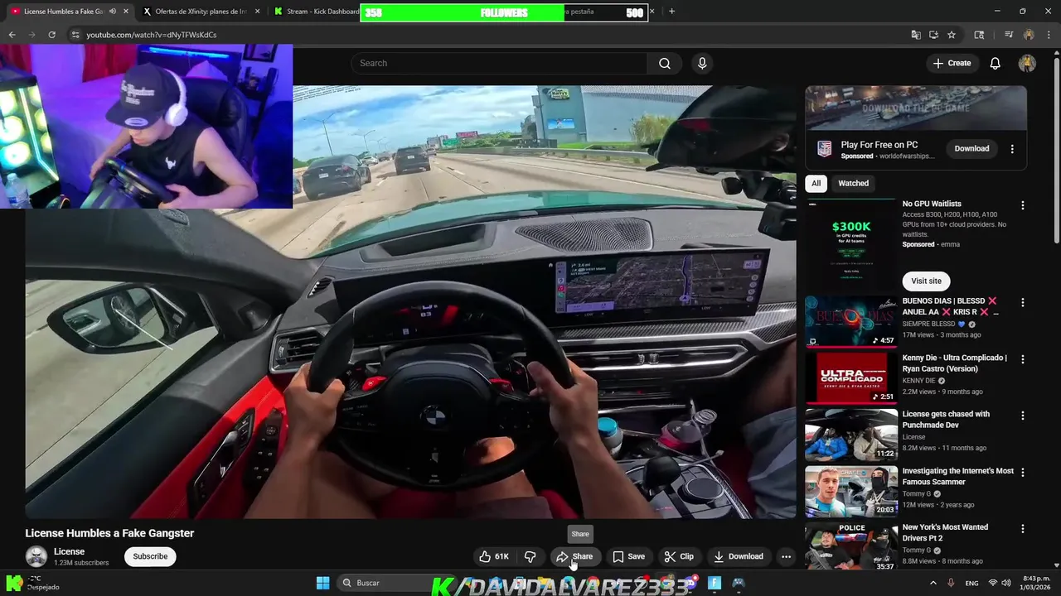This screenshot has width=1061, height=596.
Task: Open License Humbles a Fake Gangster title text
Action: pos(109,533)
